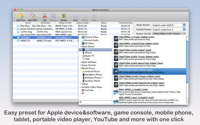200x125 pixels.
Task: Select the YouTube preset category
Action: (x=87, y=90)
